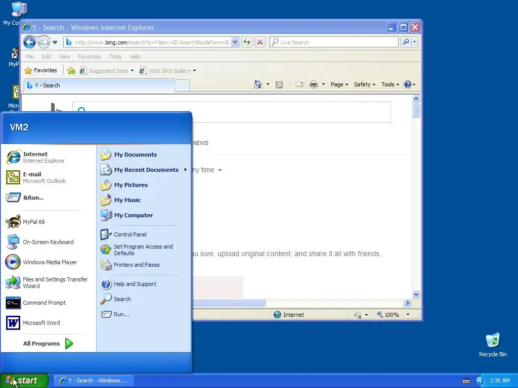This screenshot has width=518, height=388.
Task: Open the Favorites menu in IE
Action: tap(90, 57)
